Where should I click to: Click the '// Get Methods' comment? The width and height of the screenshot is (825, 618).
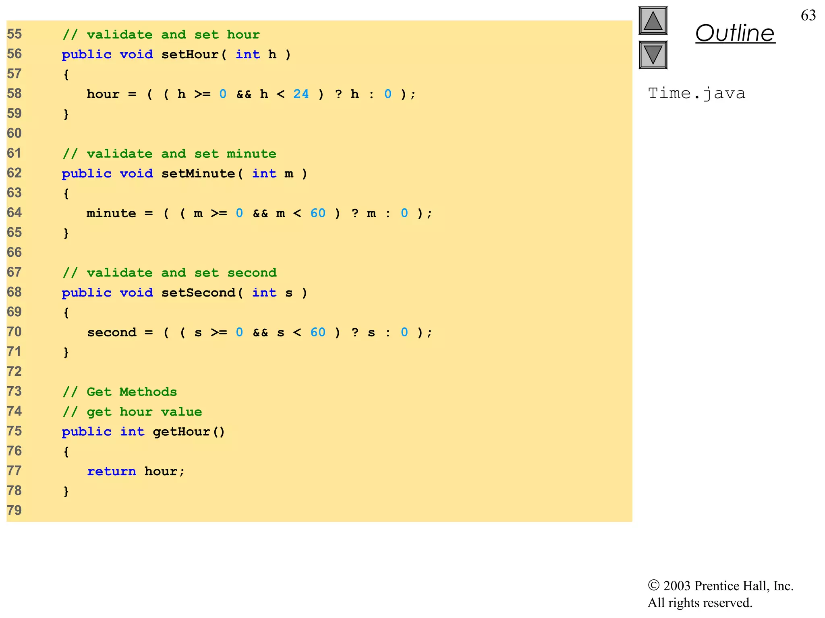coord(120,391)
